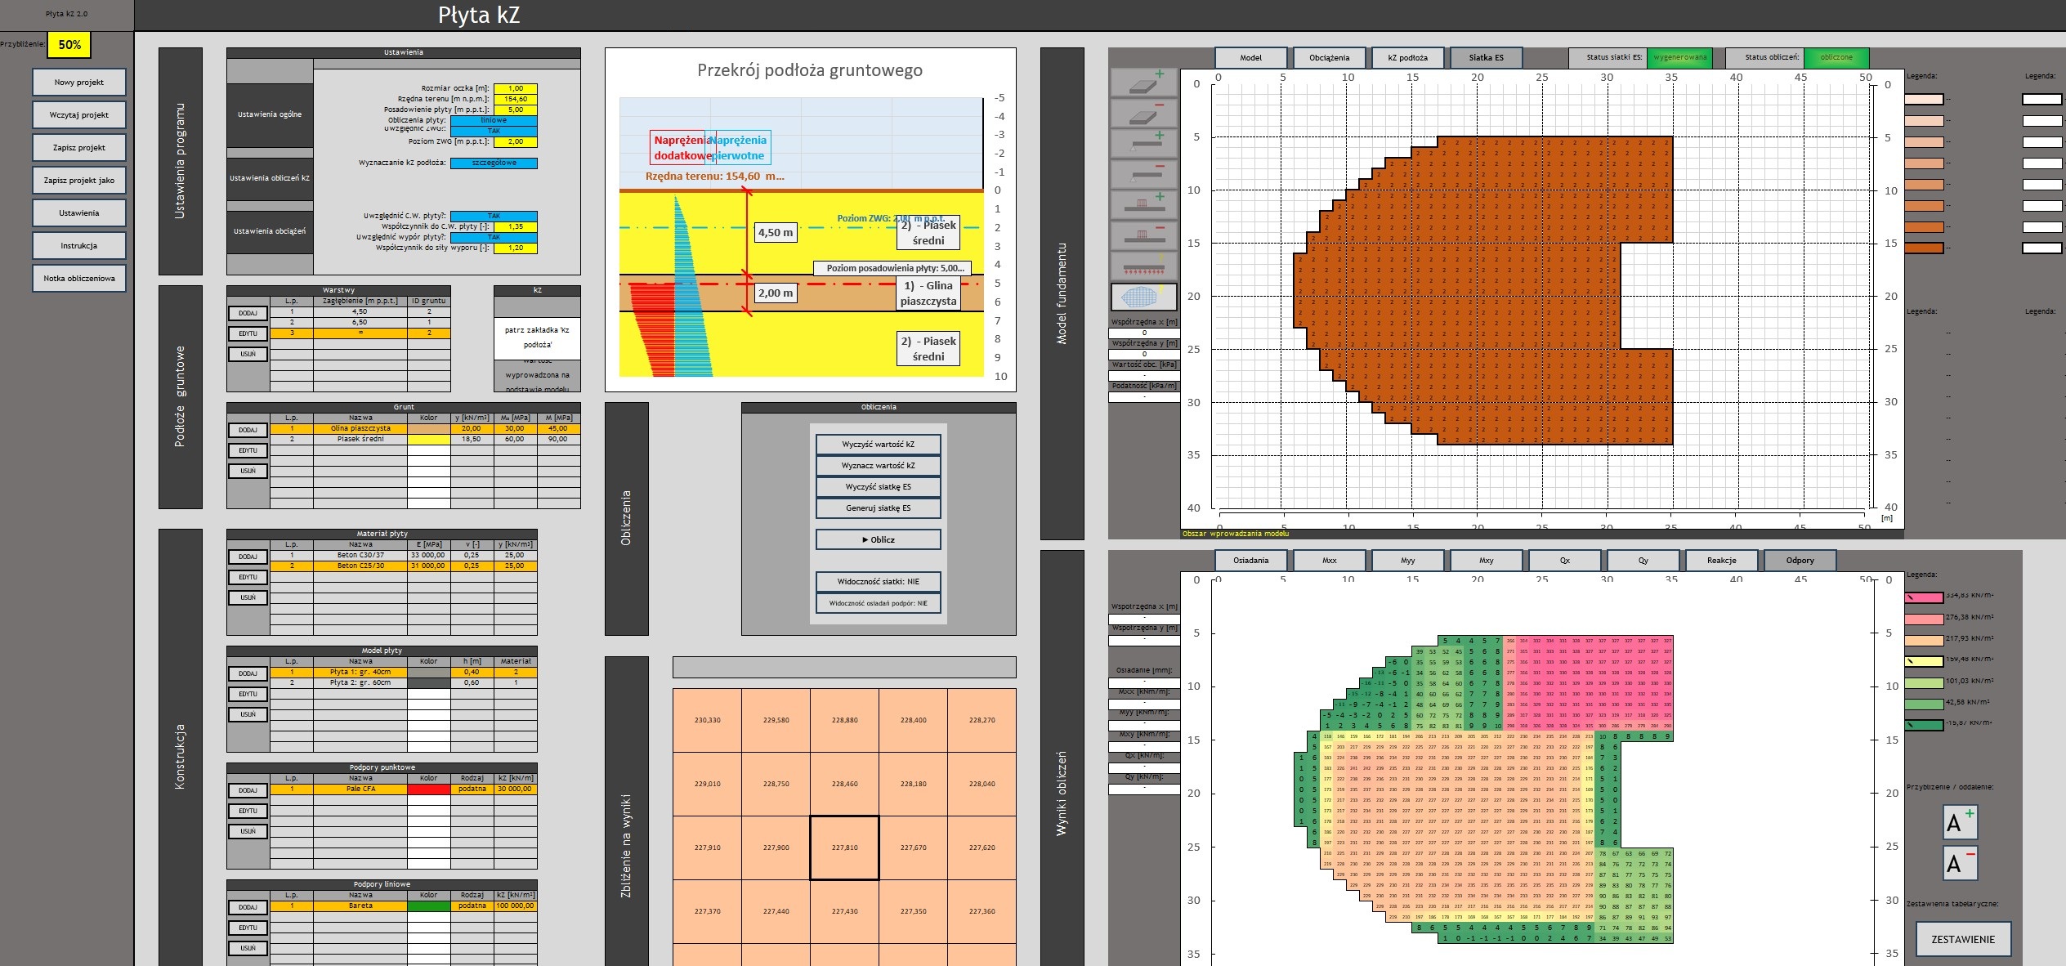Click the remove slab icon with minus
The image size is (2066, 966).
[1143, 113]
